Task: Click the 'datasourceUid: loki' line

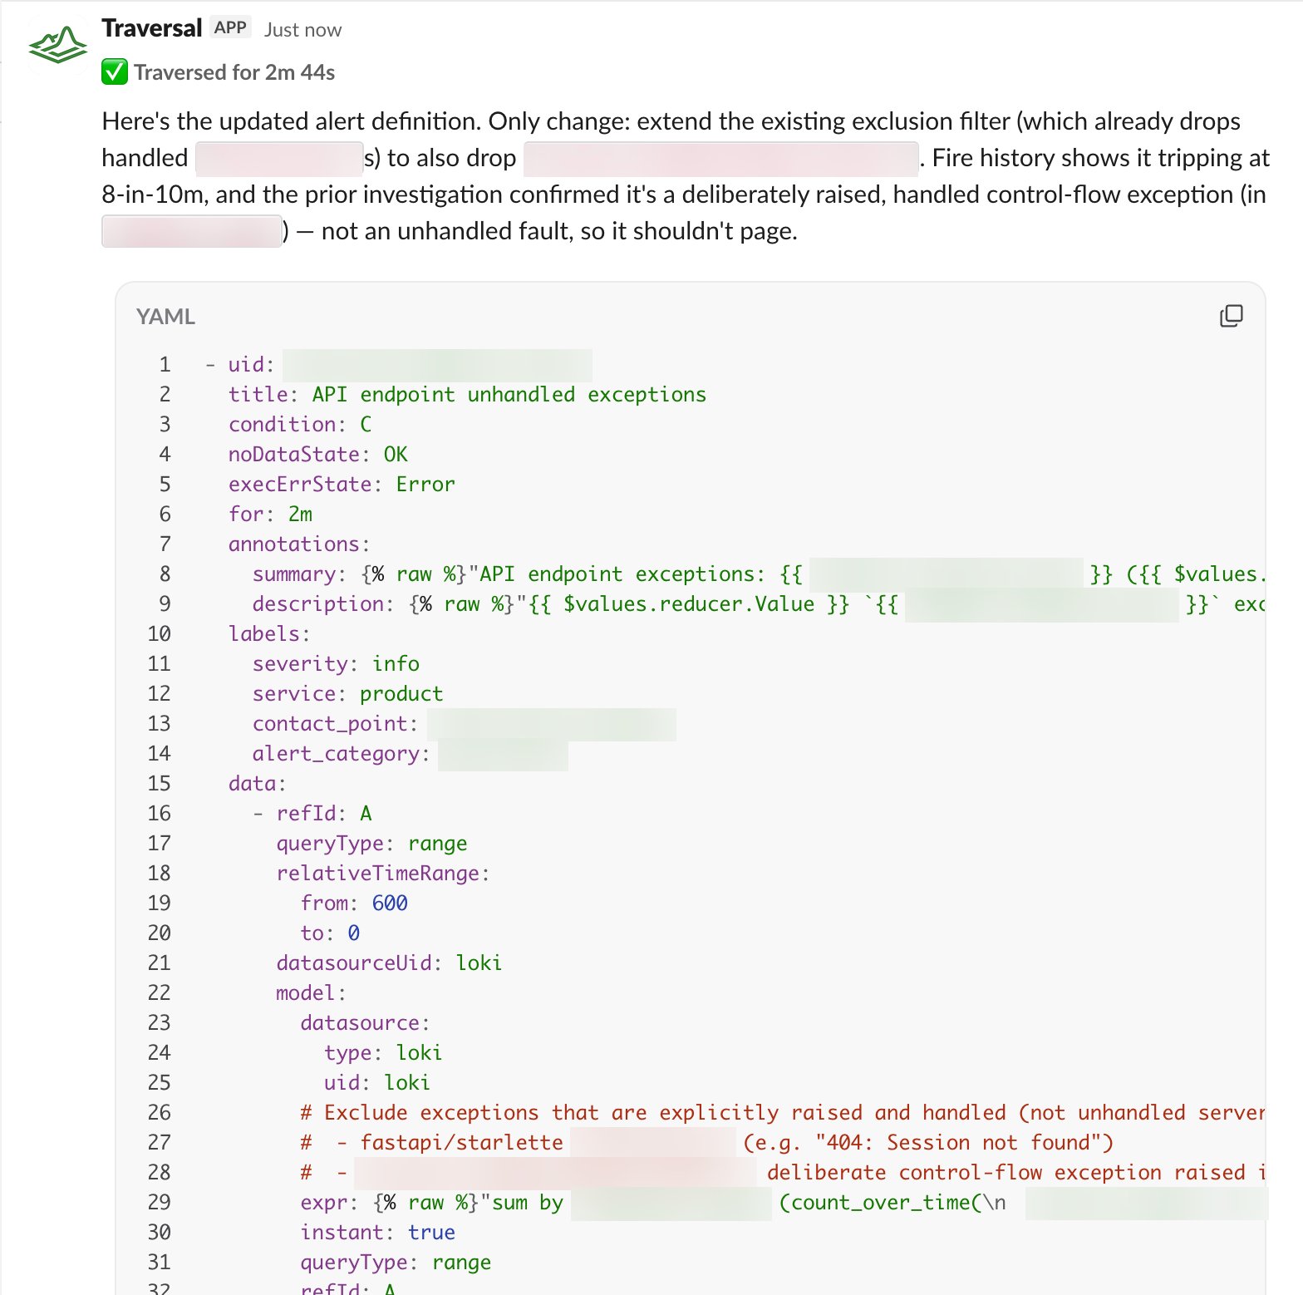Action: point(389,963)
